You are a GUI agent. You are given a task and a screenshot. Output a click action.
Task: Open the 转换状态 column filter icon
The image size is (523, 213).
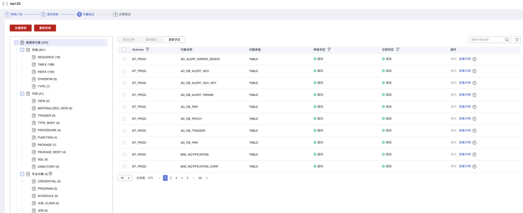tap(329, 49)
